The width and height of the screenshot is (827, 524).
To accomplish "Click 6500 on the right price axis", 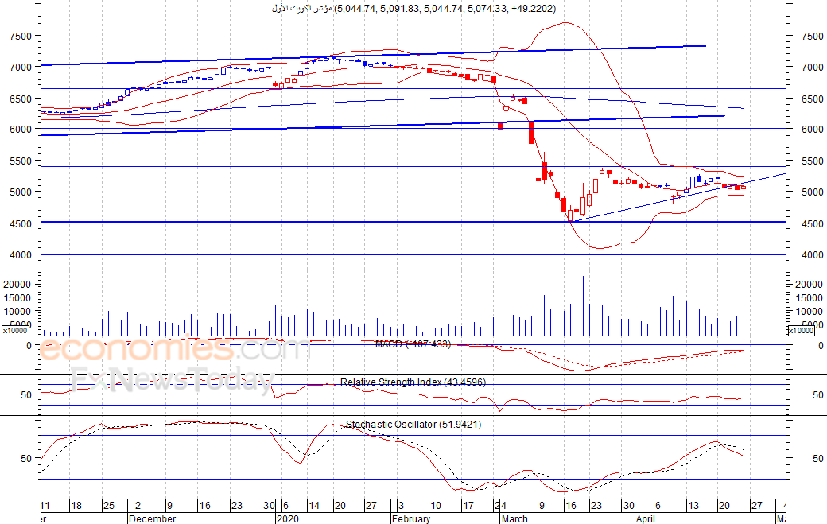I will [x=812, y=99].
